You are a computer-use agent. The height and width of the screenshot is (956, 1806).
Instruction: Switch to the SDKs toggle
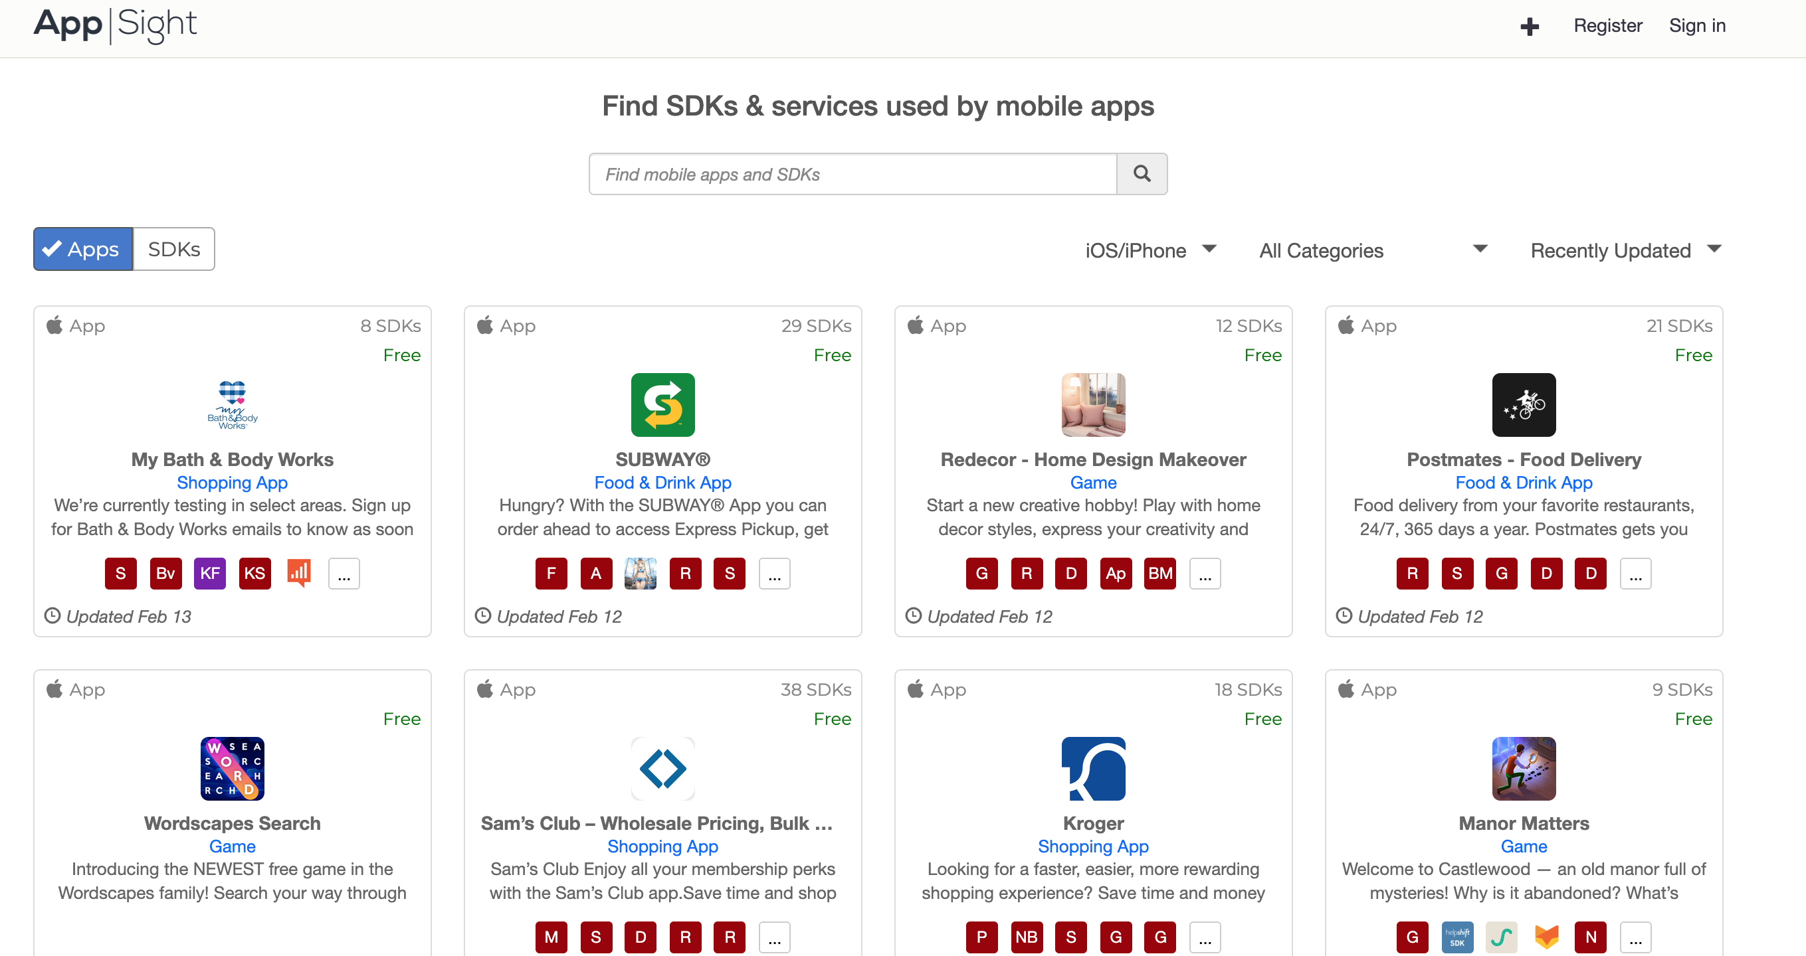[174, 250]
